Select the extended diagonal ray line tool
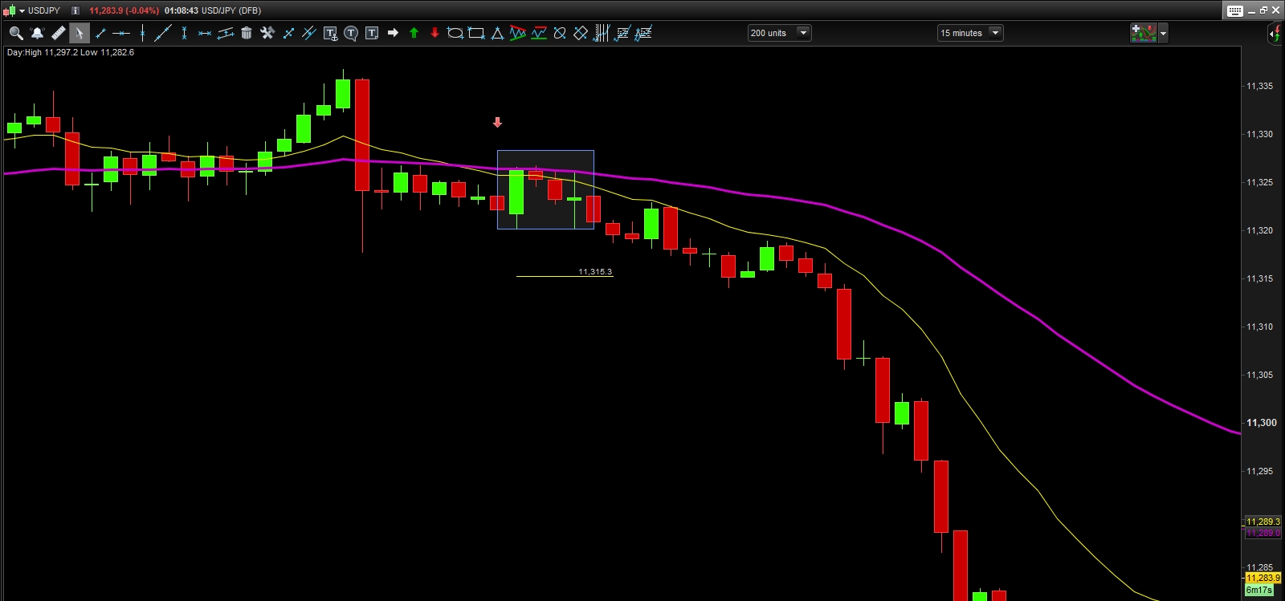Viewport: 1285px width, 601px height. pyautogui.click(x=163, y=33)
